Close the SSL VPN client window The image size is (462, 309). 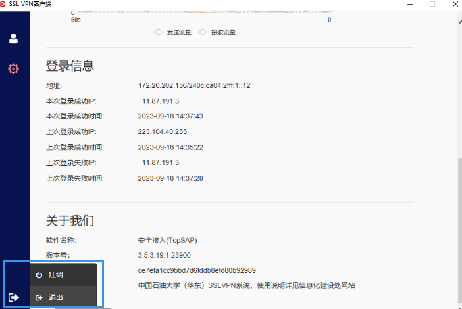pyautogui.click(x=454, y=4)
